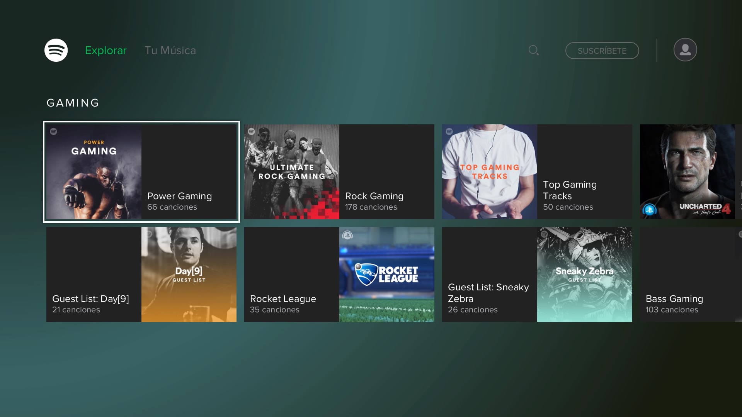Click the Spotify logo icon

pyautogui.click(x=56, y=50)
